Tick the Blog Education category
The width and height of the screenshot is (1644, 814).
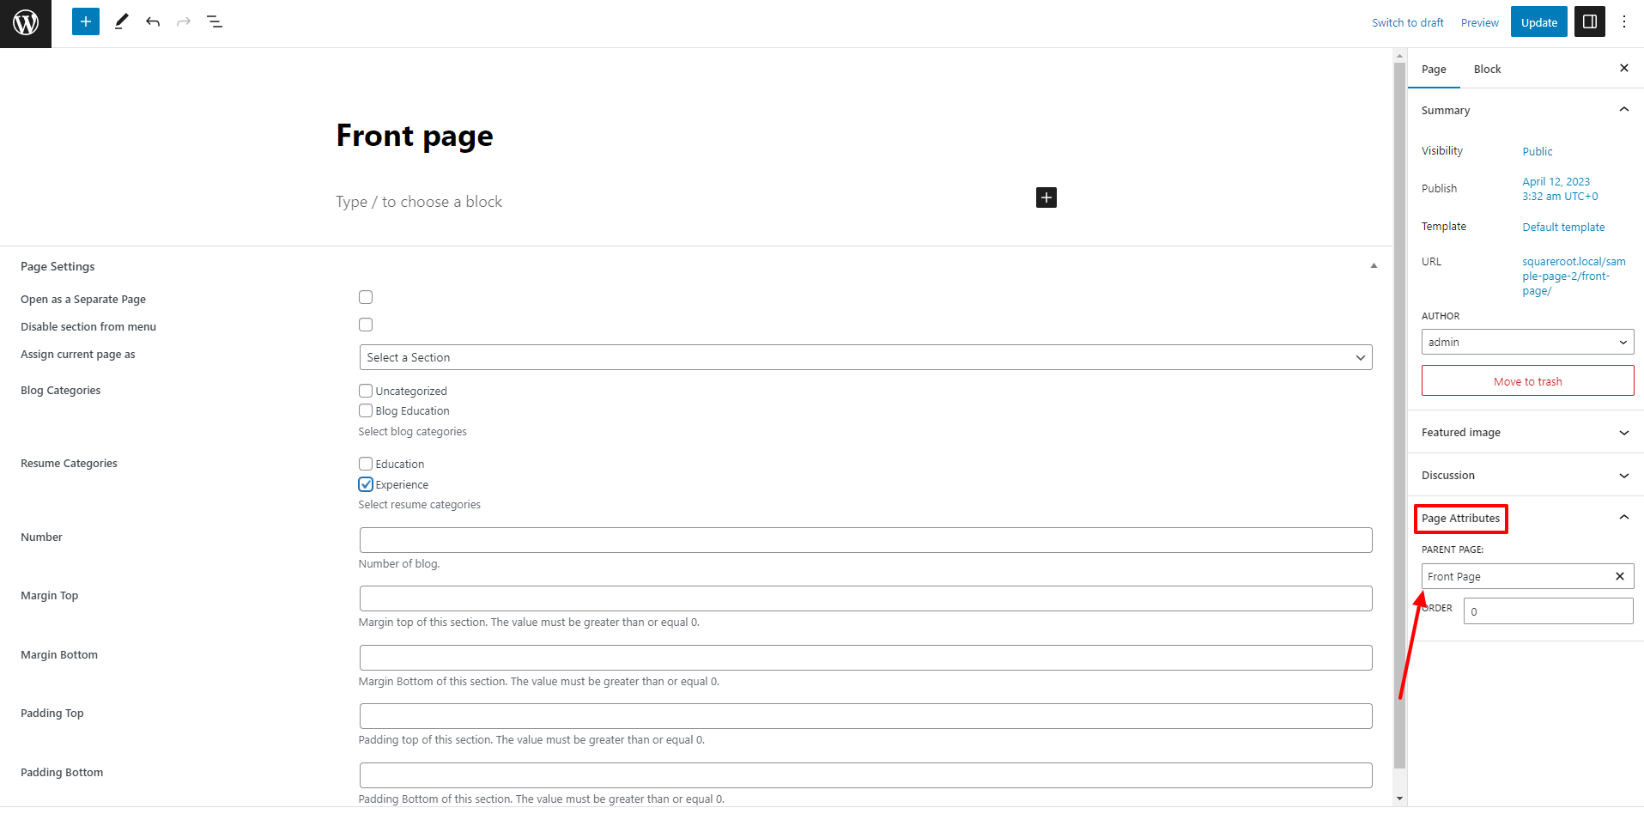366,410
